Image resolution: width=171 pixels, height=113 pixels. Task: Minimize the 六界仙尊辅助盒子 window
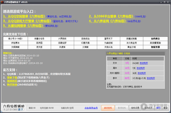(161, 2)
